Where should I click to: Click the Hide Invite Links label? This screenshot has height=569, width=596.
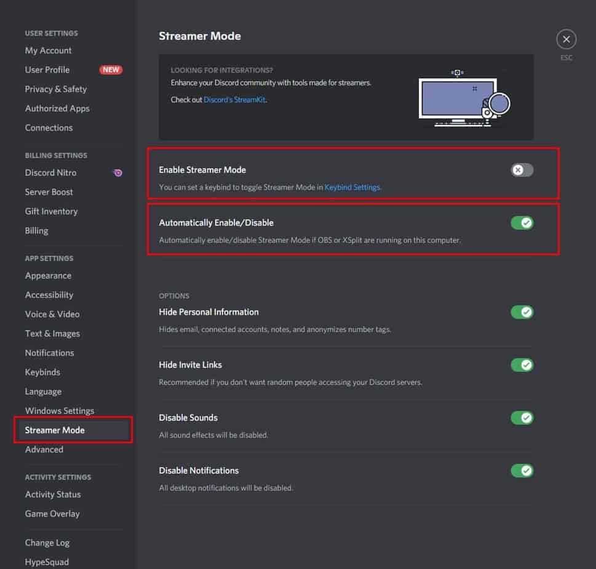click(190, 365)
